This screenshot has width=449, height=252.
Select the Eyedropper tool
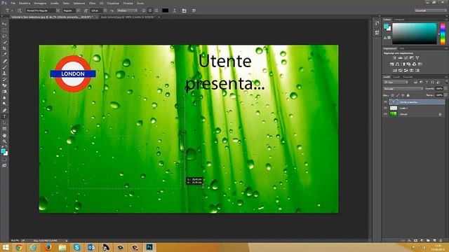pyautogui.click(x=4, y=55)
